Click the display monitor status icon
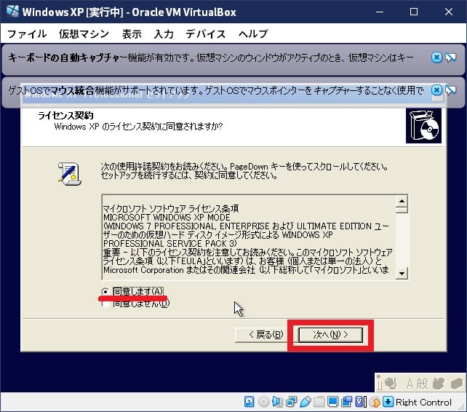The height and width of the screenshot is (412, 467). (332, 402)
